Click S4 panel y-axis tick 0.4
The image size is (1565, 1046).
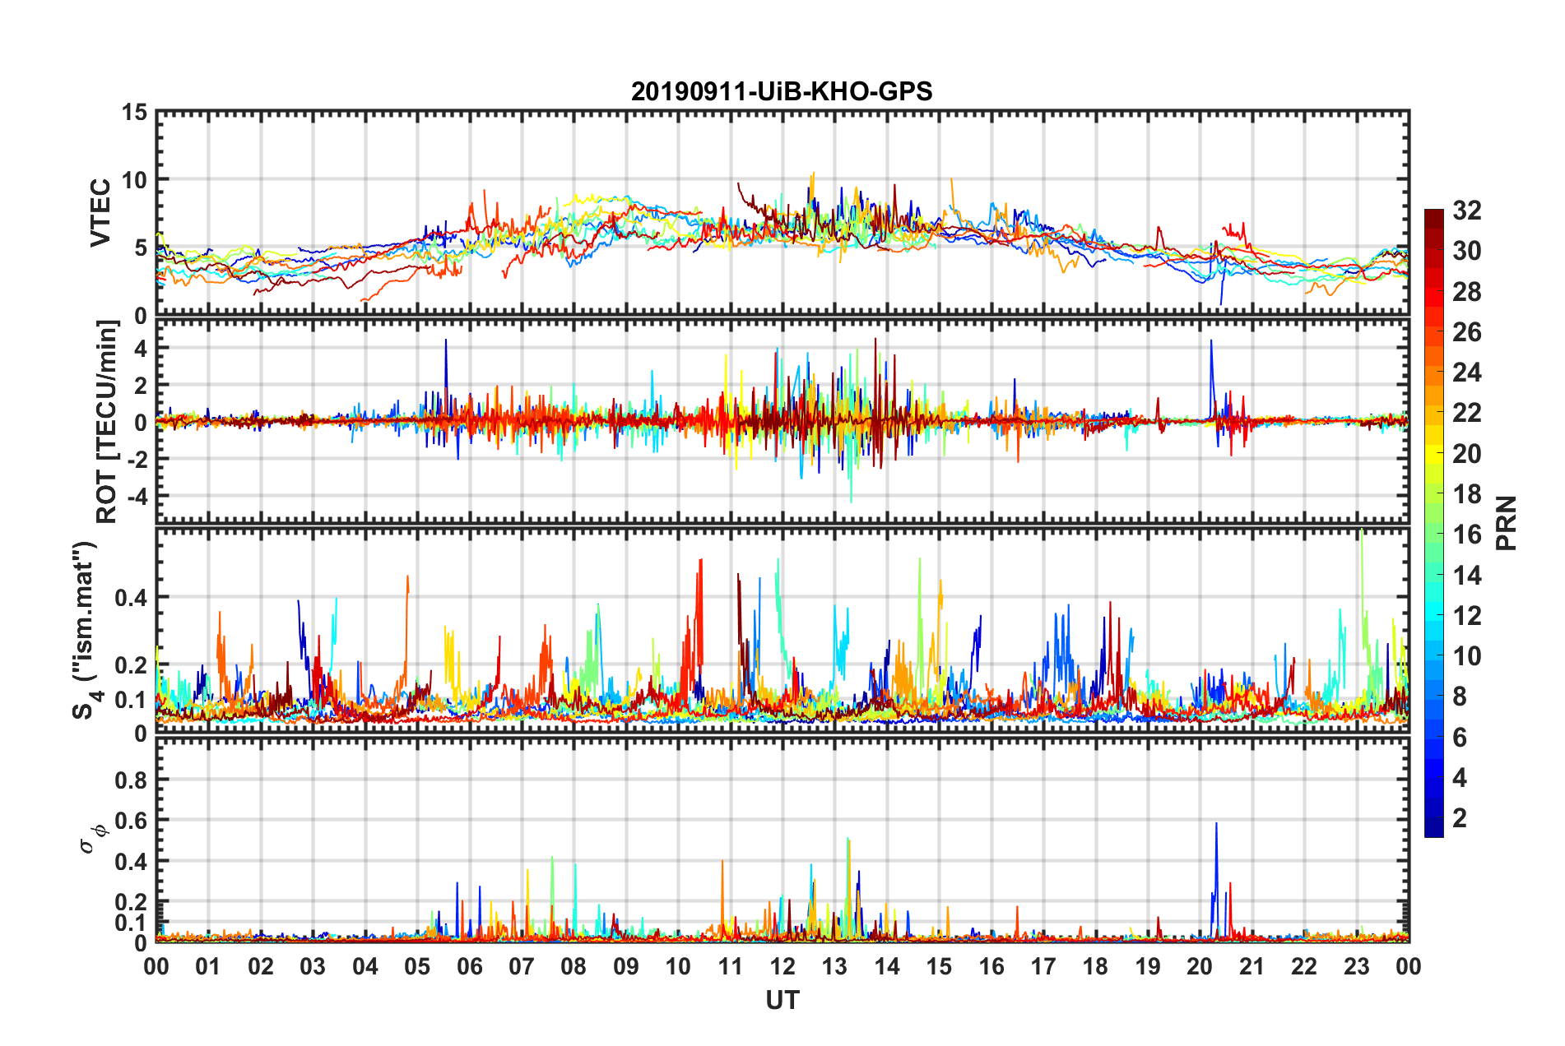(x=132, y=598)
